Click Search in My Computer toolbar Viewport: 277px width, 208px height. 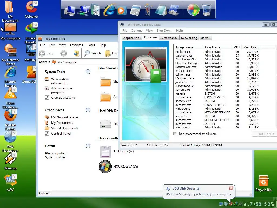click(93, 53)
